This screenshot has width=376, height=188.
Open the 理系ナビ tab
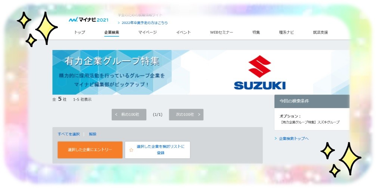coord(286,33)
